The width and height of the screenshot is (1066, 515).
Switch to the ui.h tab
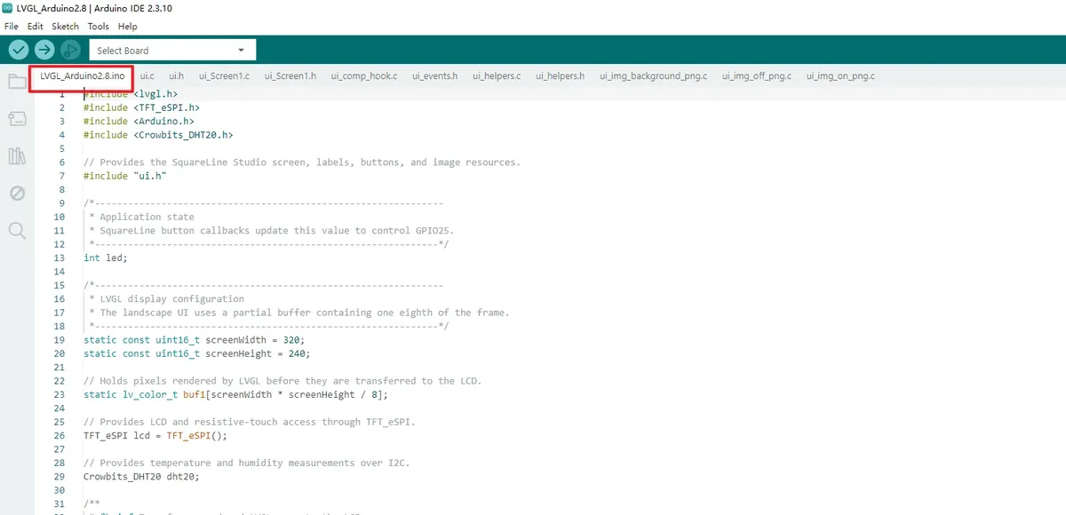177,76
